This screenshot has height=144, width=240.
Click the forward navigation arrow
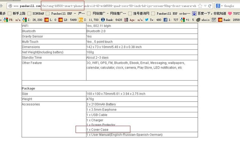pyautogui.click(x=1, y=6)
